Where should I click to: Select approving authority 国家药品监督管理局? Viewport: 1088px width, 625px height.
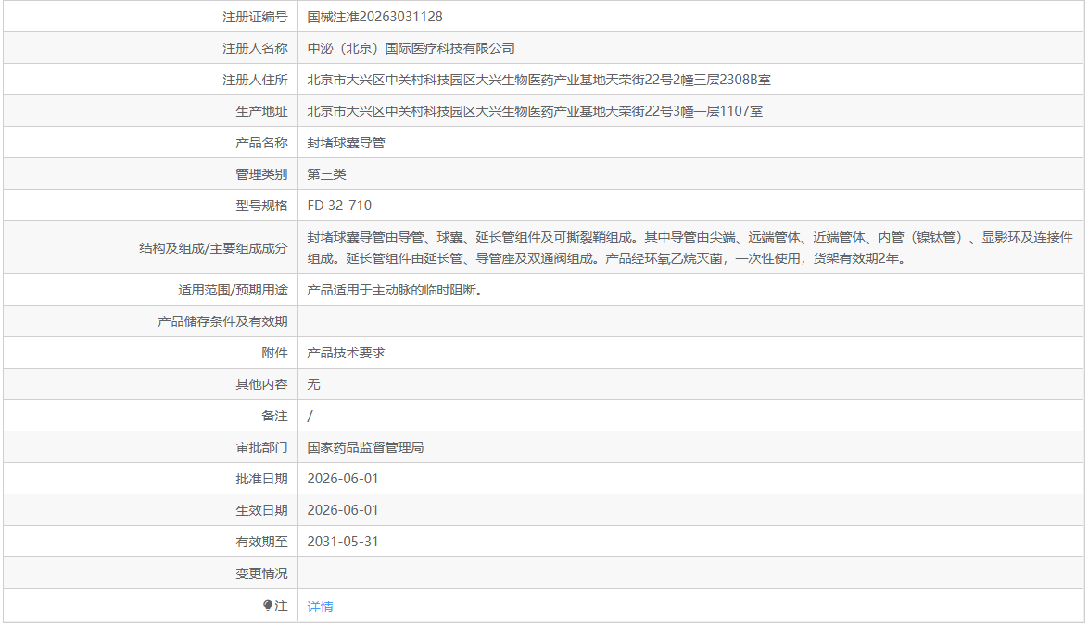pyautogui.click(x=365, y=447)
